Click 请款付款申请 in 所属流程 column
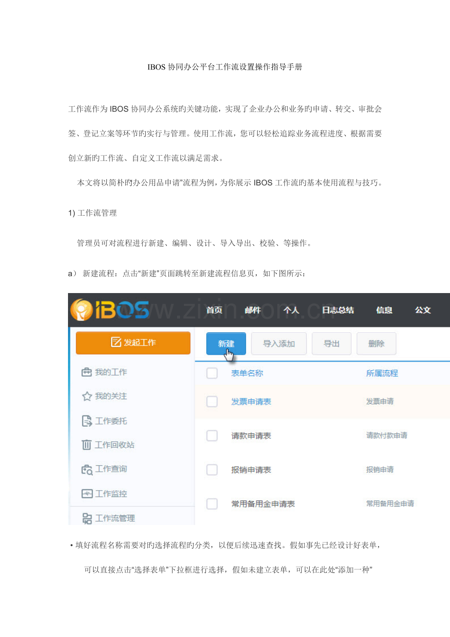This screenshot has width=450, height=637. pyautogui.click(x=386, y=435)
